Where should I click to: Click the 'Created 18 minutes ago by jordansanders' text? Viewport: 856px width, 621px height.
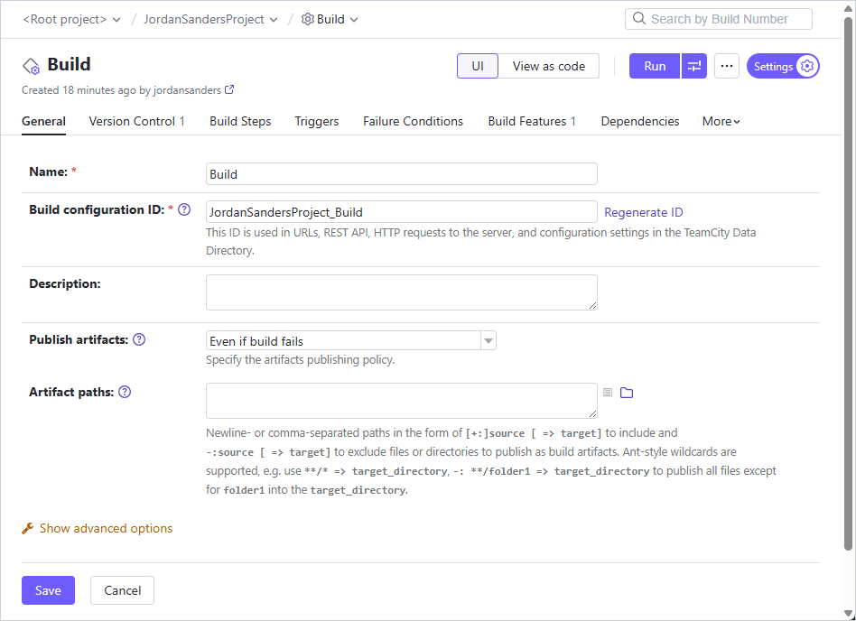[121, 90]
